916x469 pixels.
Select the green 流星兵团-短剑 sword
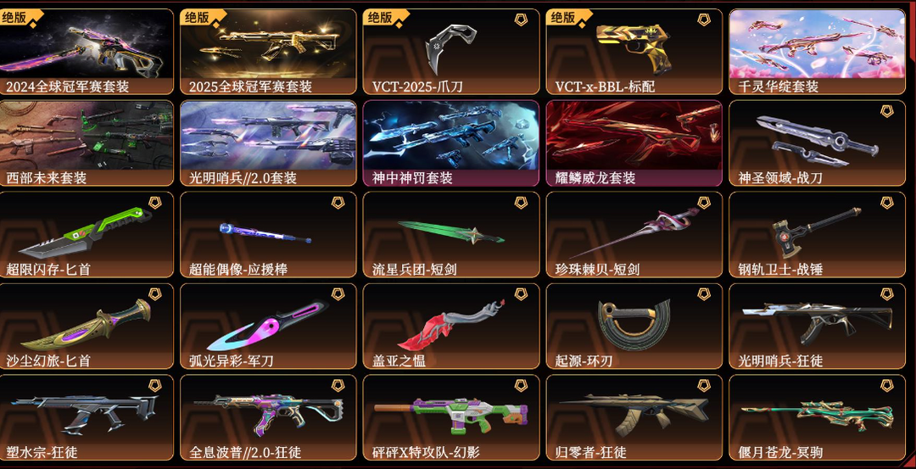[x=451, y=234]
